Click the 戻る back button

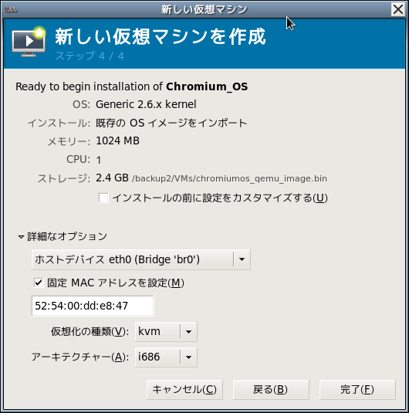pos(271,389)
